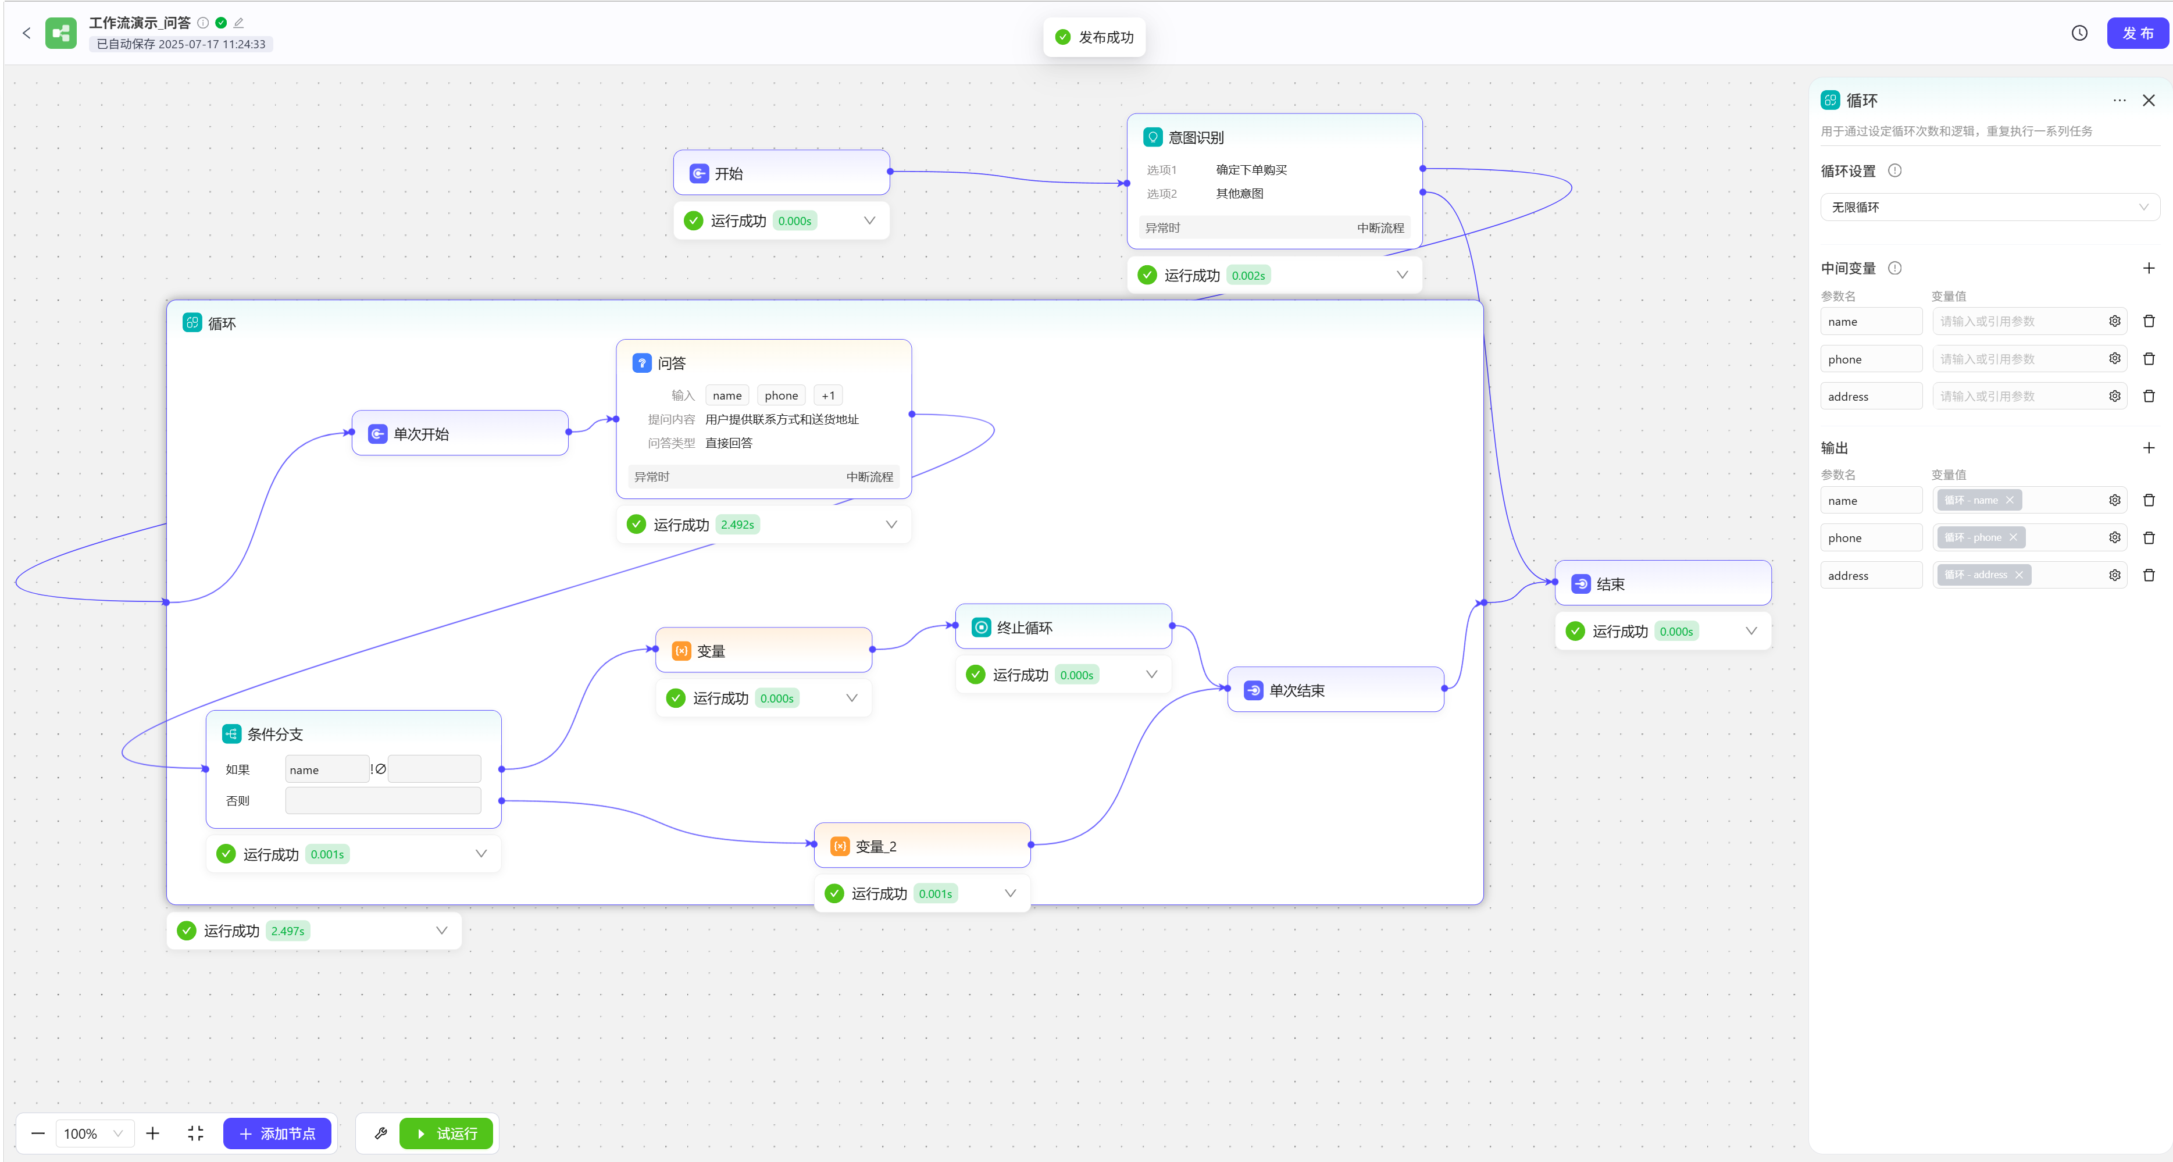The width and height of the screenshot is (2173, 1162).
Task: Click the history clock icon
Action: click(x=2079, y=33)
